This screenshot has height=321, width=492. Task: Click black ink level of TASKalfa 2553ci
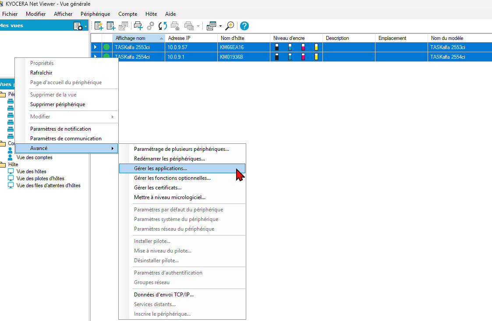tap(277, 47)
